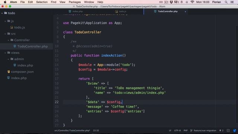Click the notification bell icon

(x=182, y=2)
